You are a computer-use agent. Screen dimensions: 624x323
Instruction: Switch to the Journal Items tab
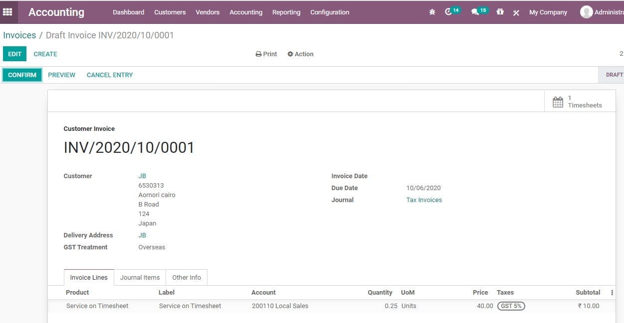(140, 277)
